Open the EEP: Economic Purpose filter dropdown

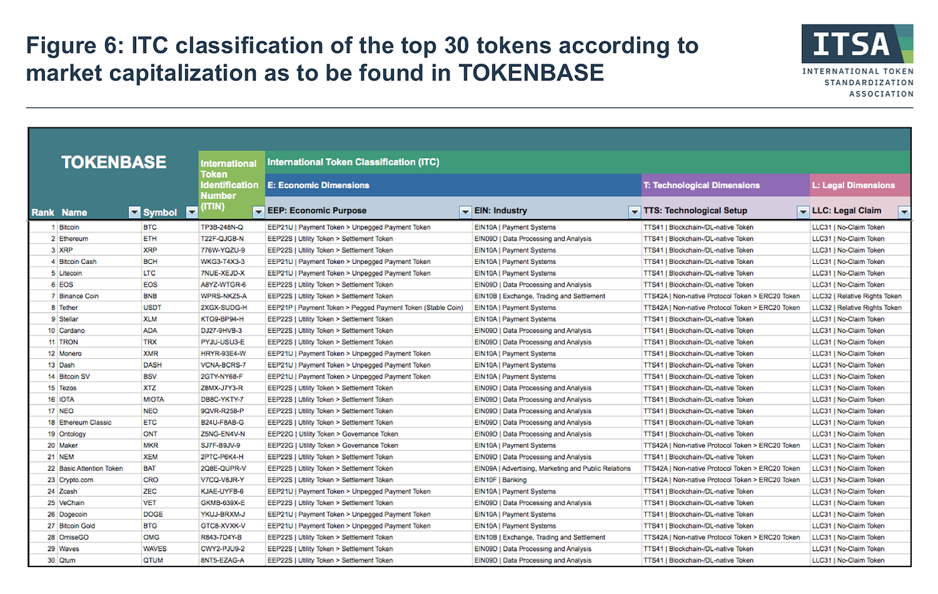[x=465, y=212]
